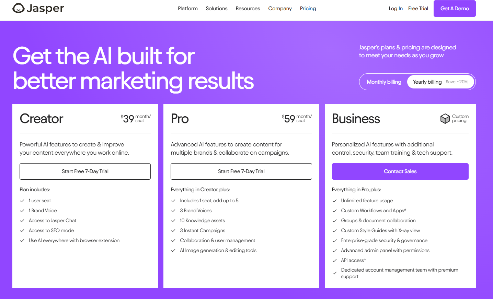Click the Log In link
This screenshot has width=493, height=299.
[x=395, y=9]
